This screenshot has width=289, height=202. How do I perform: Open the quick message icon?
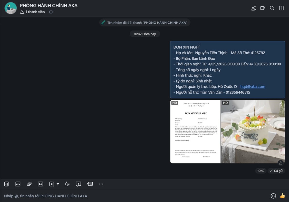78,184
